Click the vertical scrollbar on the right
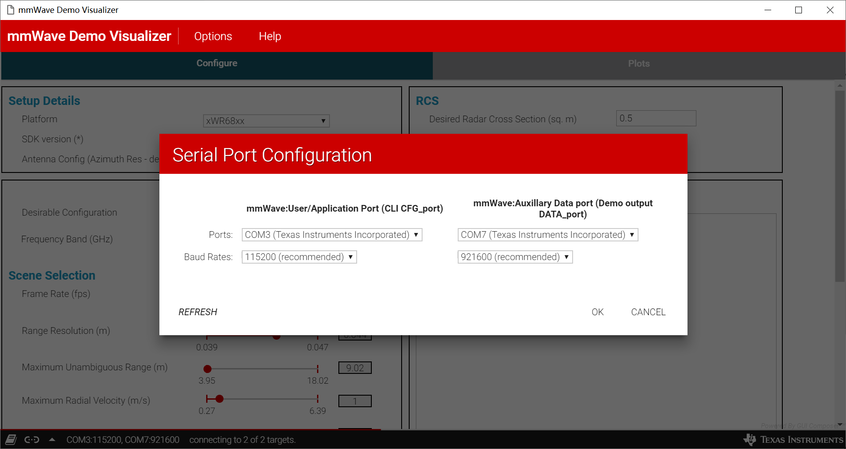Image resolution: width=846 pixels, height=449 pixels. 840,186
